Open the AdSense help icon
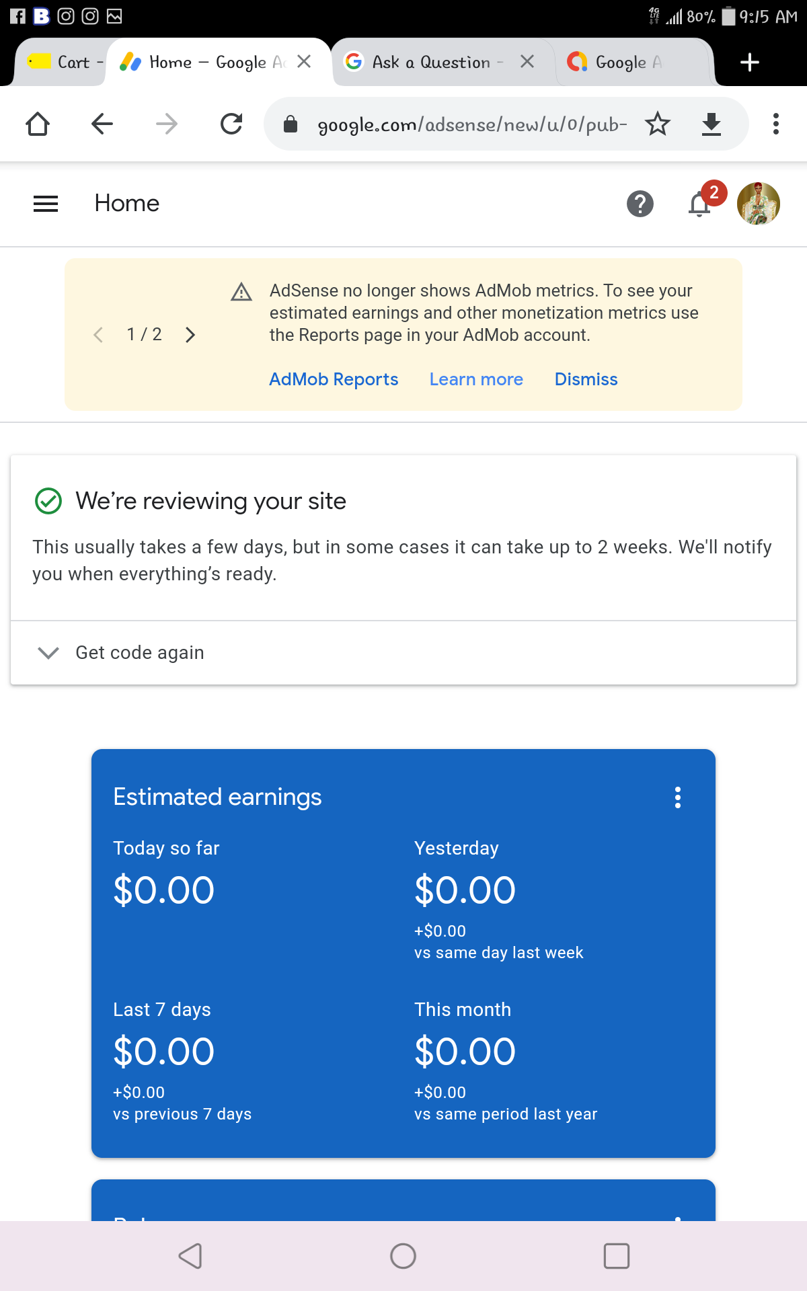 click(x=640, y=203)
